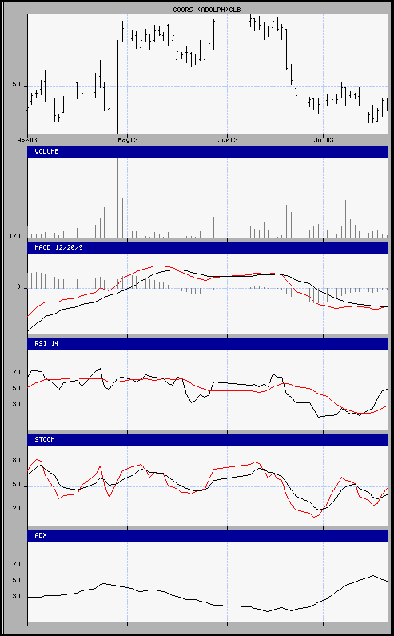Click the 50 price axis label
394x636 pixels.
17,85
